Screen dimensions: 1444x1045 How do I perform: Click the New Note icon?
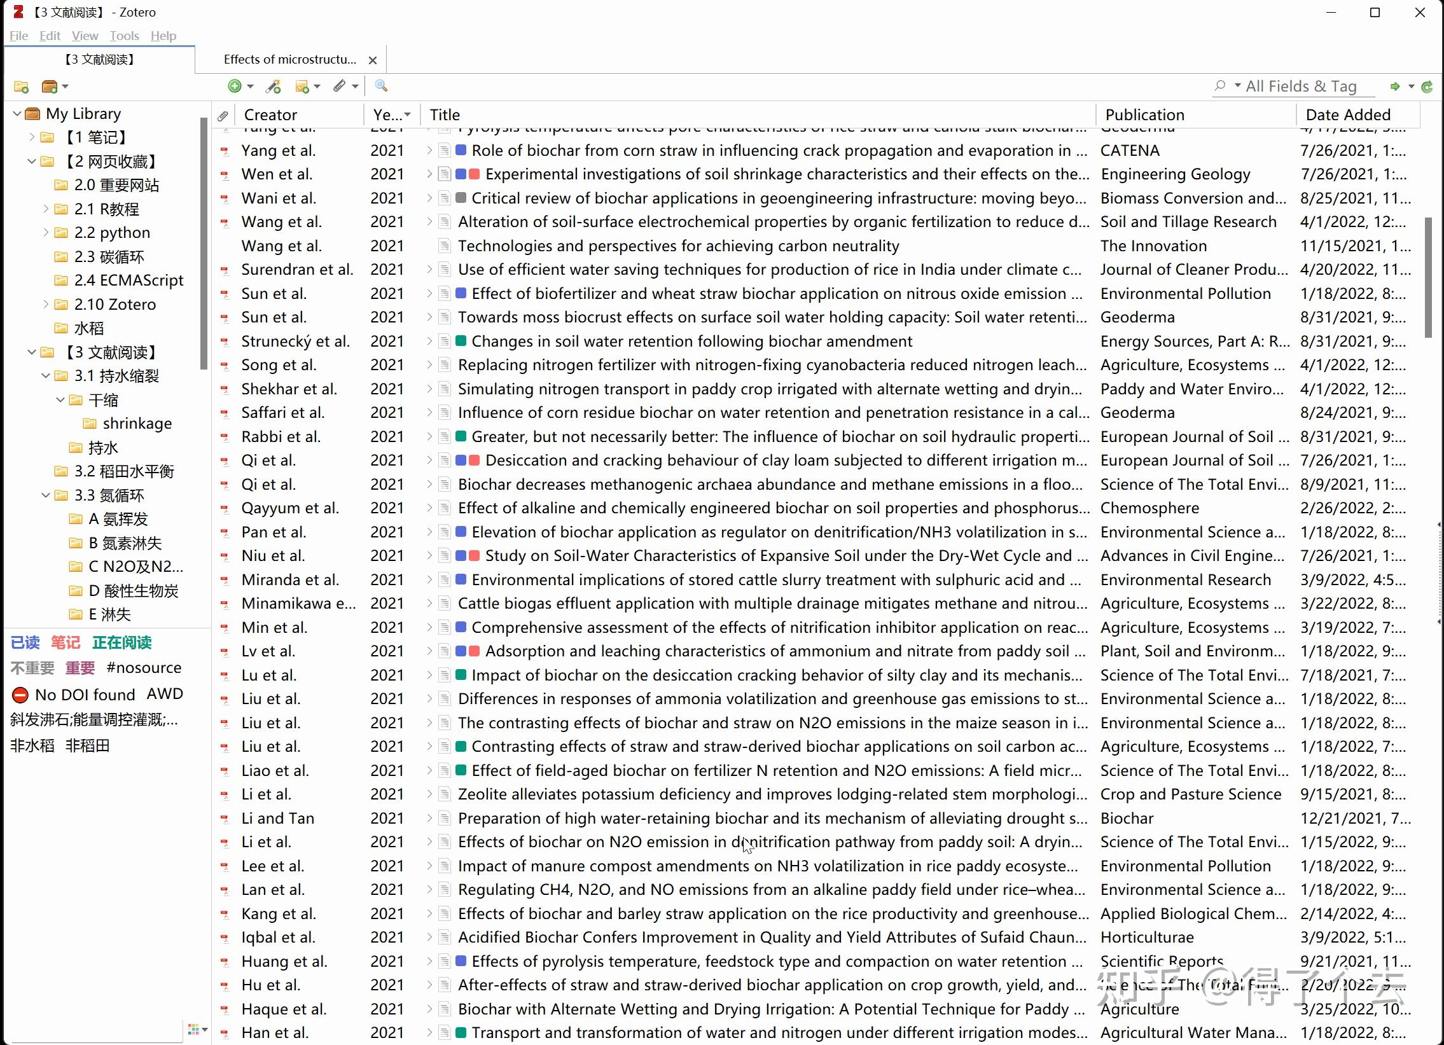click(302, 86)
